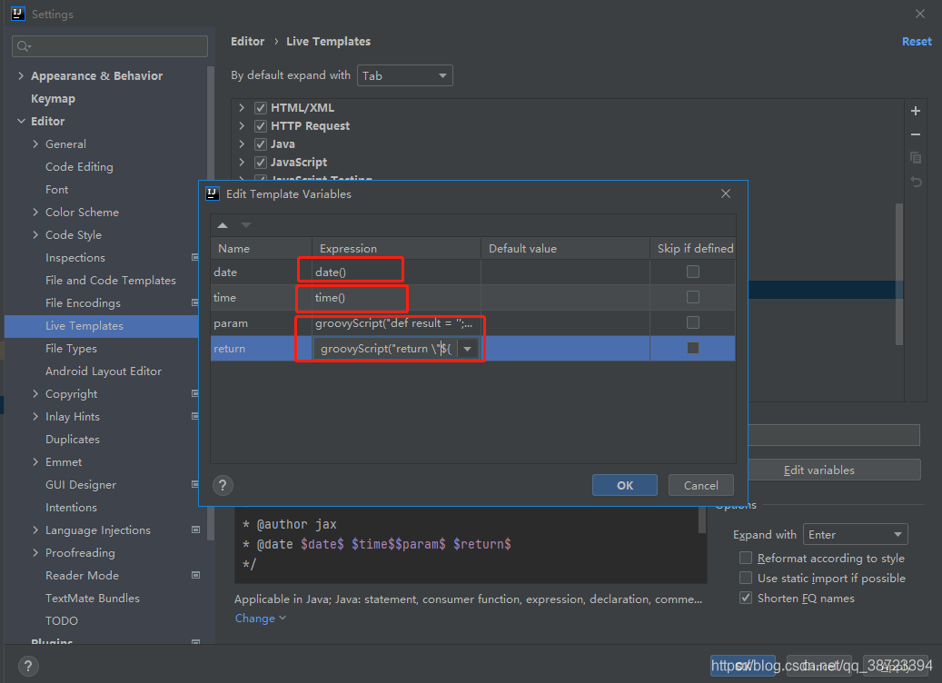942x683 pixels.
Task: Click project-level marker beside GUI Designer
Action: tap(195, 484)
